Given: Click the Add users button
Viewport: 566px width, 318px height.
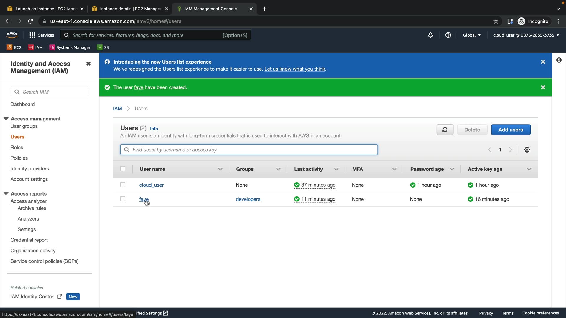Looking at the screenshot, I should coord(511,130).
